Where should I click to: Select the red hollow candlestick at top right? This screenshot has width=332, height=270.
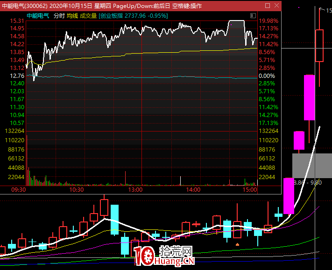click(x=319, y=45)
